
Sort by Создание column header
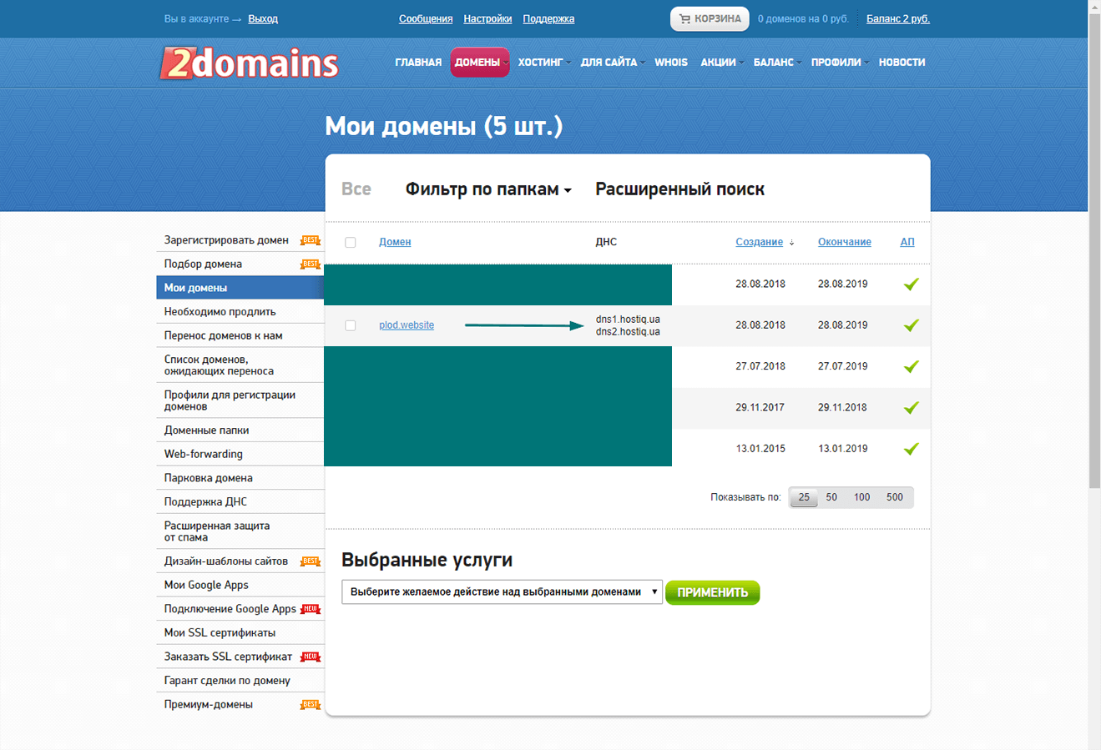[x=759, y=242]
